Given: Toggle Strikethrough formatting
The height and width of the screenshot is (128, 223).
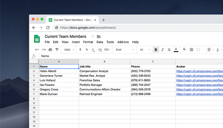Looking at the screenshot, I should pyautogui.click(x=169, y=50).
